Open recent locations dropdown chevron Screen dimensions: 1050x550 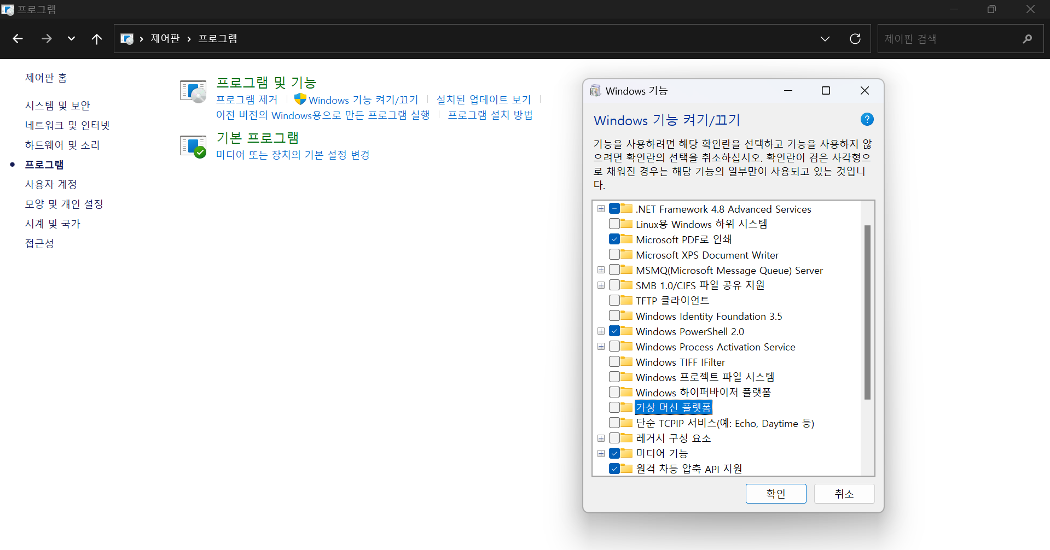tap(71, 39)
